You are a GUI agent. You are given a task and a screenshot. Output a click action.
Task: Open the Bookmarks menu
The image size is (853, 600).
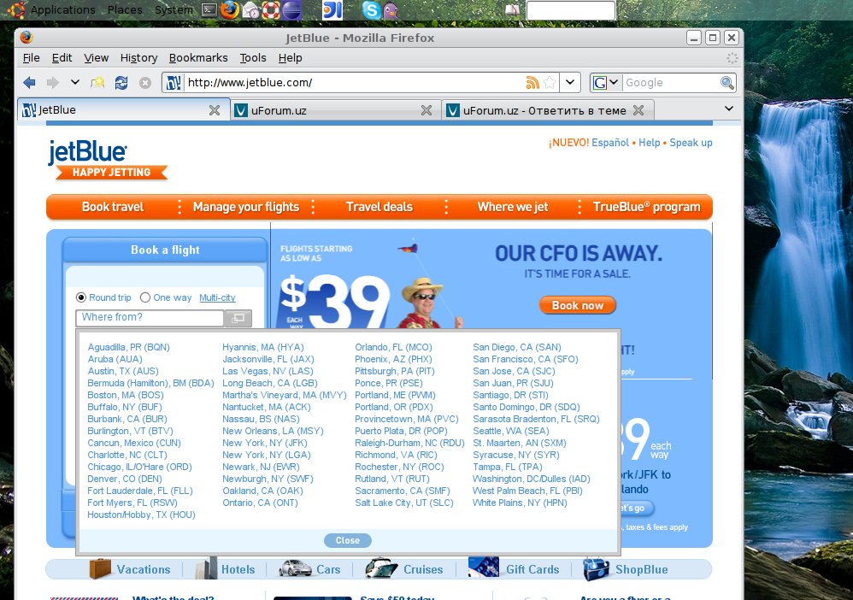[x=198, y=57]
